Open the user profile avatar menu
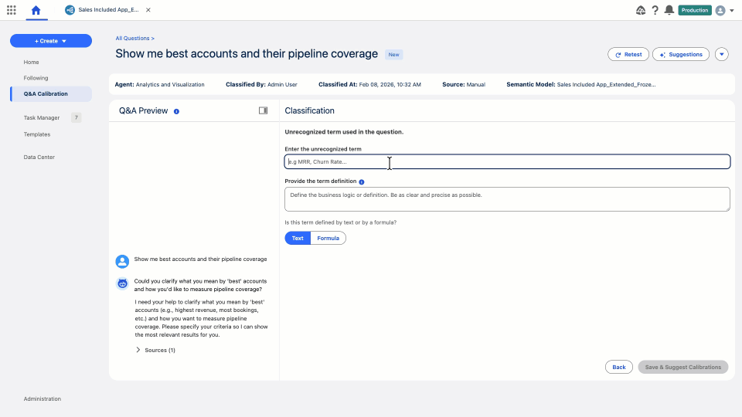Screen dimensions: 742x417 click(x=720, y=10)
